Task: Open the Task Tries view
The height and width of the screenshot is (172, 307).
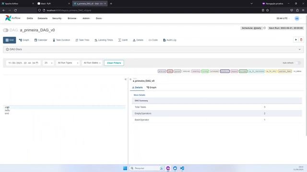Action: [x=83, y=40]
